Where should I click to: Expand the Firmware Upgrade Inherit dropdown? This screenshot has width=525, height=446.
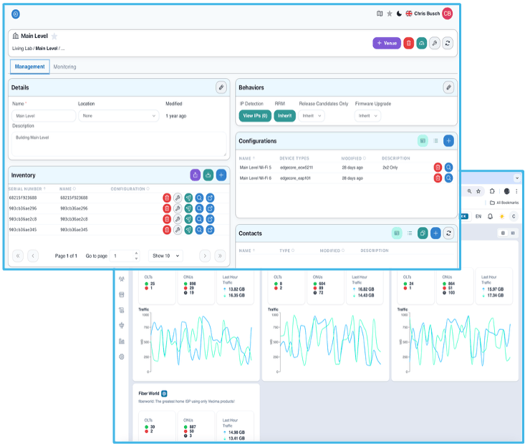pyautogui.click(x=367, y=115)
